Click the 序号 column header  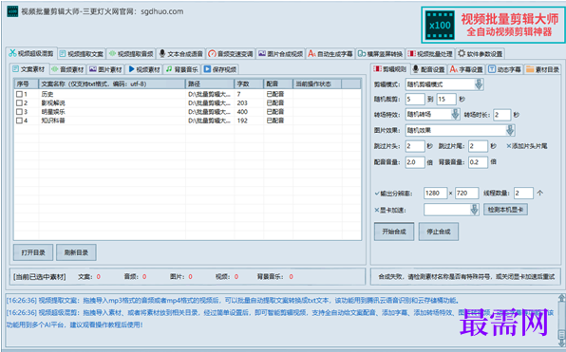(x=27, y=83)
